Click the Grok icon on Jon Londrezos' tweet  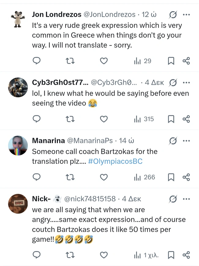(173, 14)
